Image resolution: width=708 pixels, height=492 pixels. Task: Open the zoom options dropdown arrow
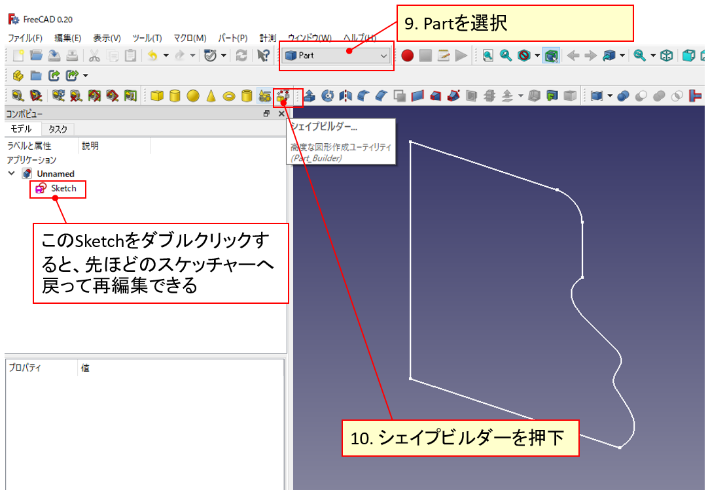point(653,56)
